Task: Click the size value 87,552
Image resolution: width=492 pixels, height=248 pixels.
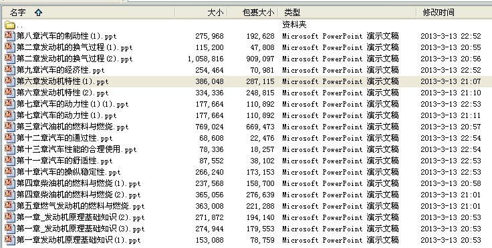Action: tap(211, 161)
